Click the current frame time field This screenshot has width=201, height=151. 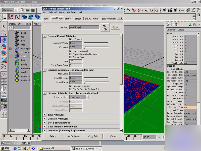149,137
